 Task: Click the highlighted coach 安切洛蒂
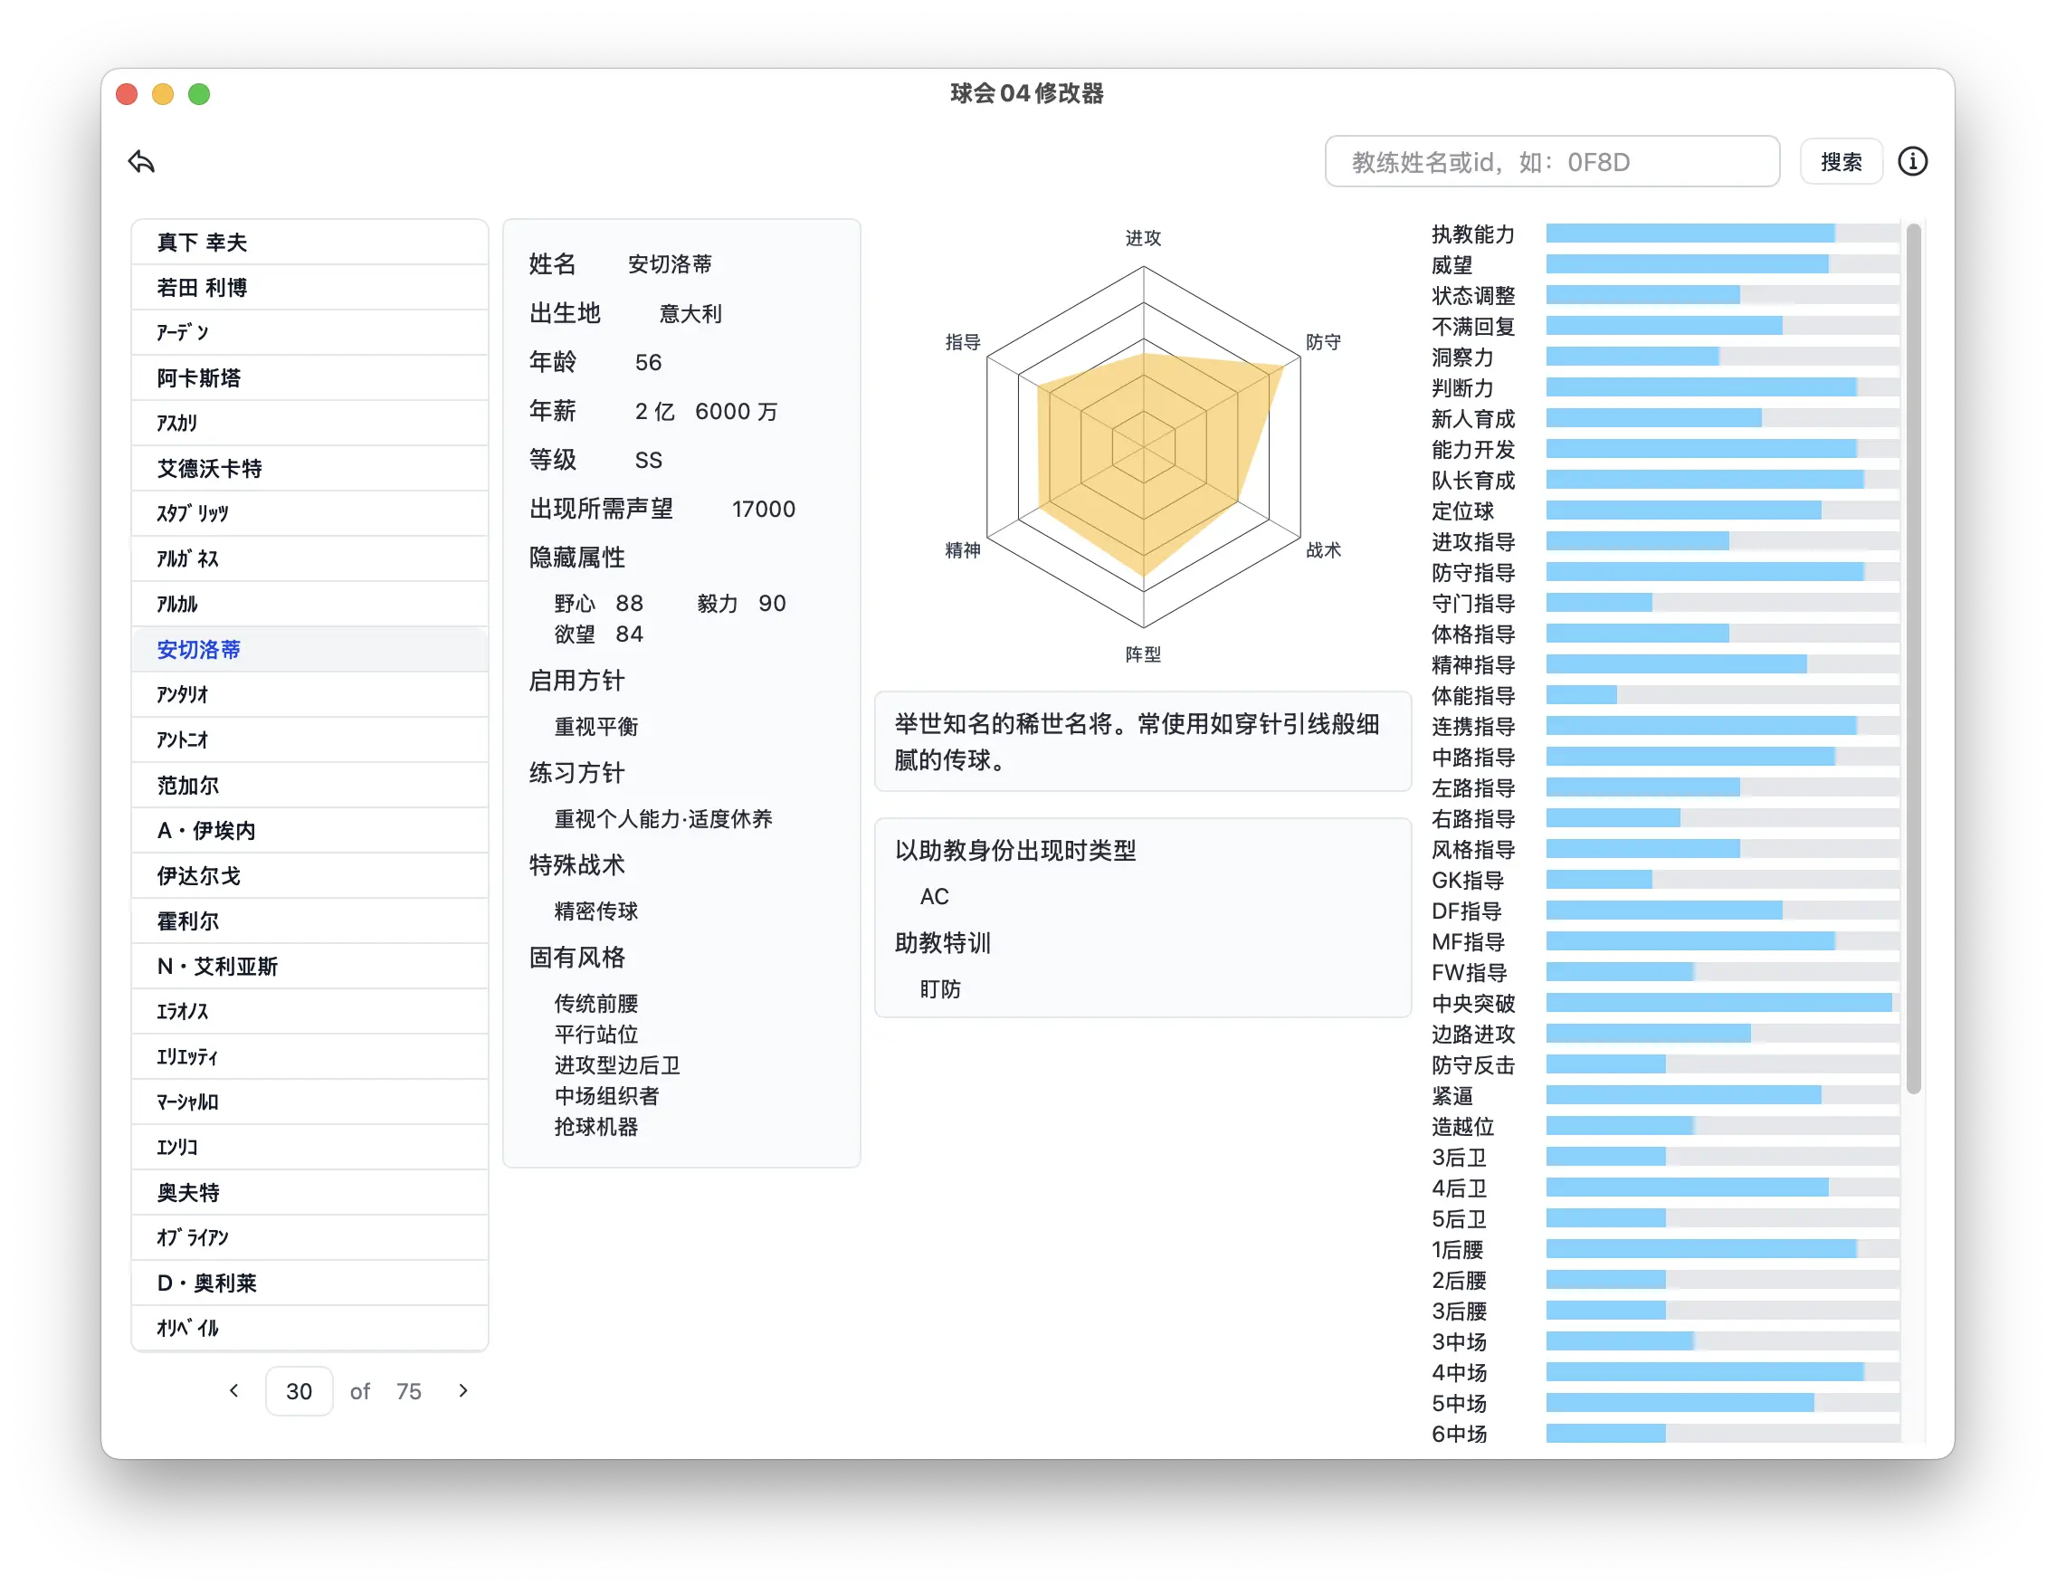point(199,649)
